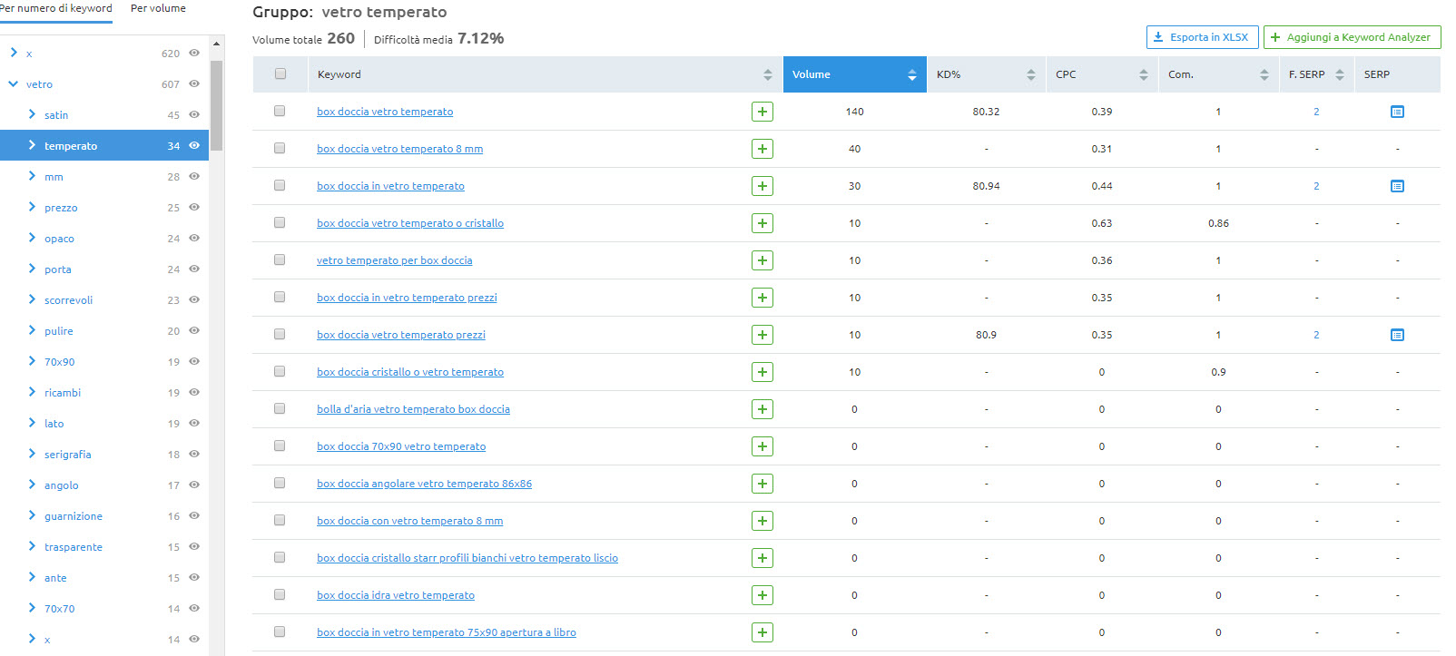Expand the 'serigrafia' group chevron
This screenshot has width=1456, height=656.
tap(32, 454)
